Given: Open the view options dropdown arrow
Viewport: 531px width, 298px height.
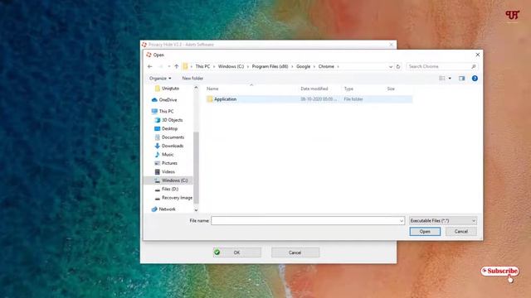Looking at the screenshot, I should click(450, 79).
